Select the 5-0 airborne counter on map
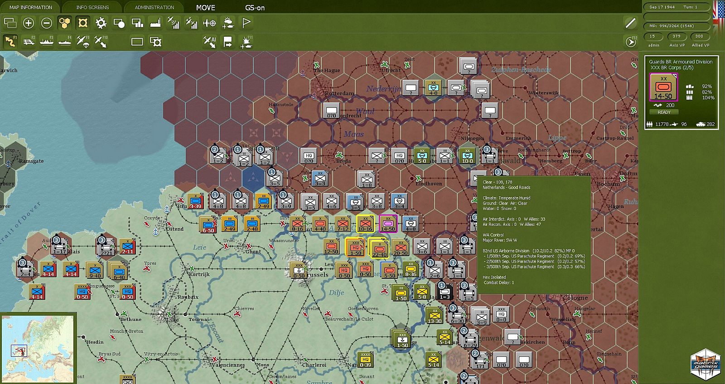 pos(422,155)
